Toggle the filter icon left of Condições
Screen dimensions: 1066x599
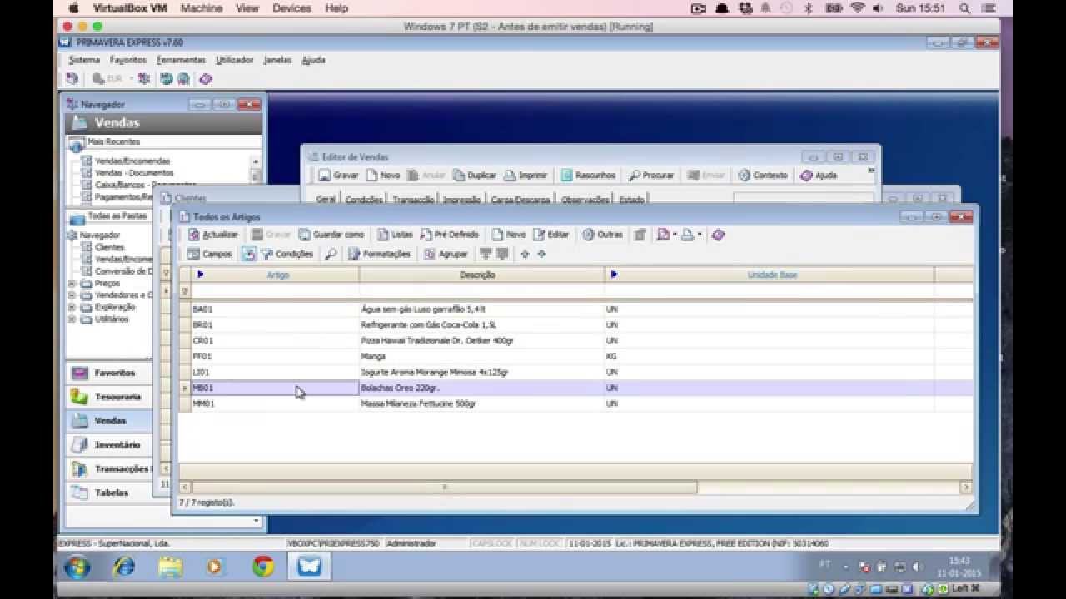[x=248, y=254]
